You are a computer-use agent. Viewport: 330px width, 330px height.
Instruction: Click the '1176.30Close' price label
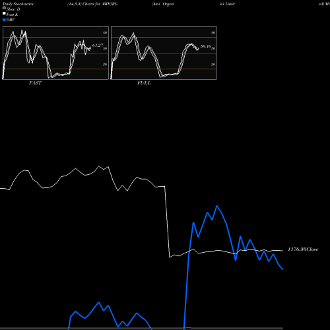pyautogui.click(x=303, y=249)
